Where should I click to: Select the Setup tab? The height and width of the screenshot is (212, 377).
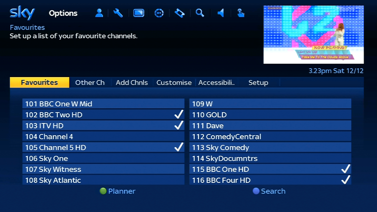coord(258,82)
